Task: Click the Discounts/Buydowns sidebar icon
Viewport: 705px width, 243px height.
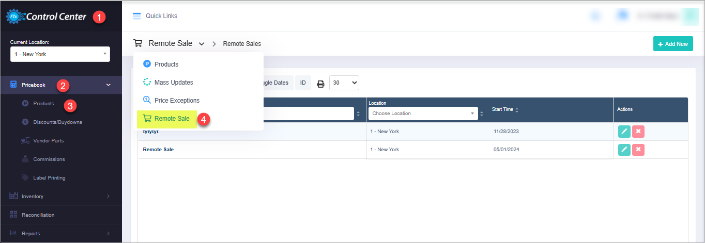Action: point(25,122)
